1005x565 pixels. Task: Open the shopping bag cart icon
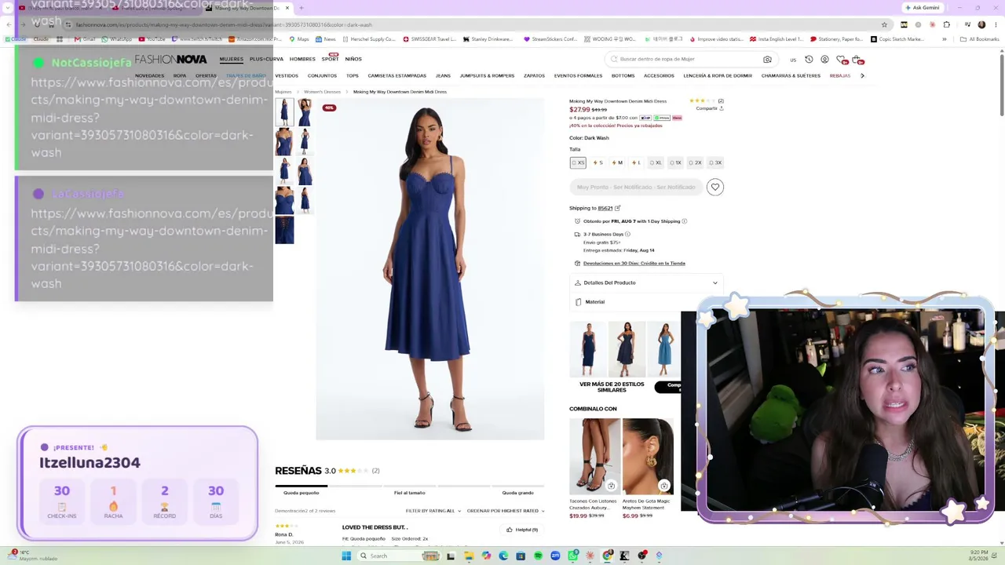pyautogui.click(x=857, y=60)
